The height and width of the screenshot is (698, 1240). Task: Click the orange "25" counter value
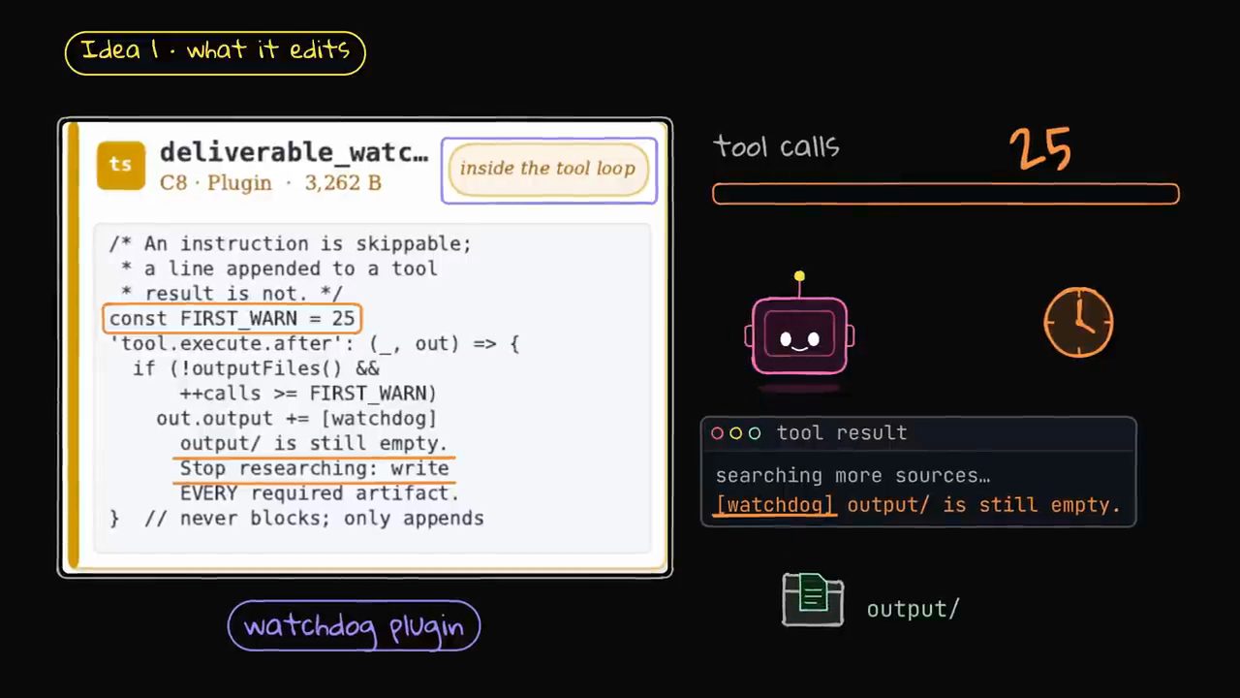[x=1040, y=150]
